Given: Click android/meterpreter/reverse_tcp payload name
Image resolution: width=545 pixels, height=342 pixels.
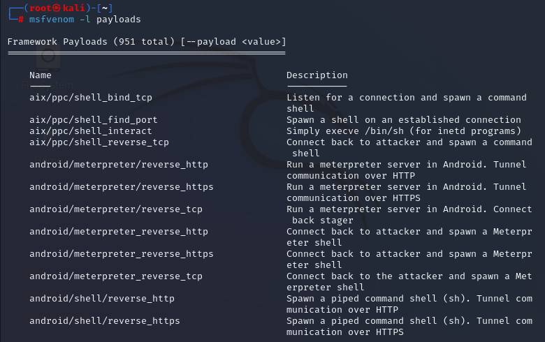Looking at the screenshot, I should [x=116, y=209].
